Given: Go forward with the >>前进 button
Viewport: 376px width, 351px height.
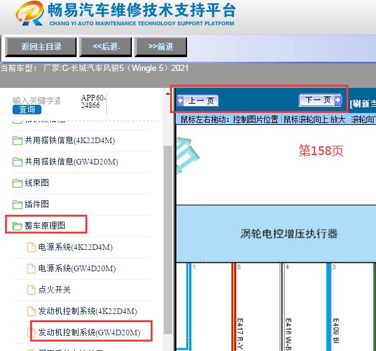Looking at the screenshot, I should (x=161, y=47).
